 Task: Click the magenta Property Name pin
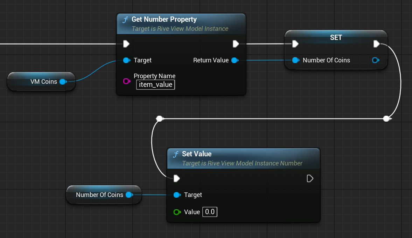click(x=126, y=81)
